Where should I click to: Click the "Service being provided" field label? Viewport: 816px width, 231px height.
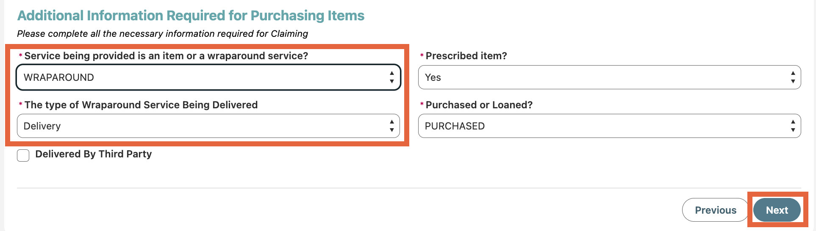point(166,56)
